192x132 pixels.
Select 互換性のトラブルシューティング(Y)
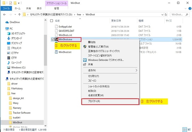click(x=110, y=51)
